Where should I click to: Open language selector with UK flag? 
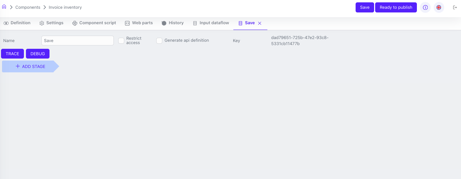coord(438,7)
